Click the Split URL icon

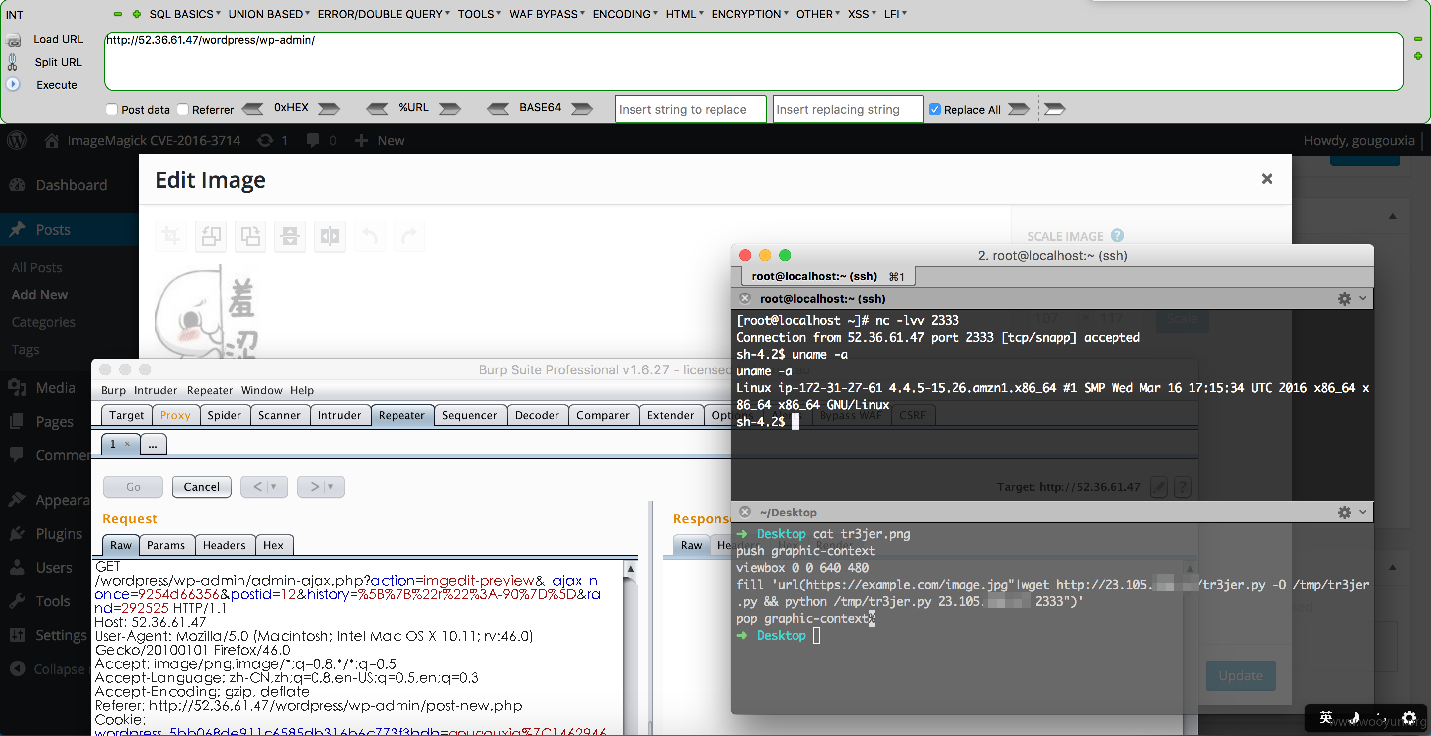pos(13,62)
